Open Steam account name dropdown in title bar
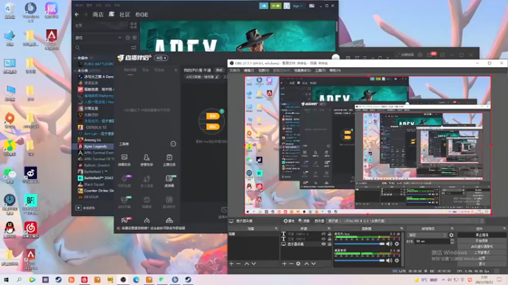Image resolution: width=508 pixels, height=285 pixels. coord(297,6)
